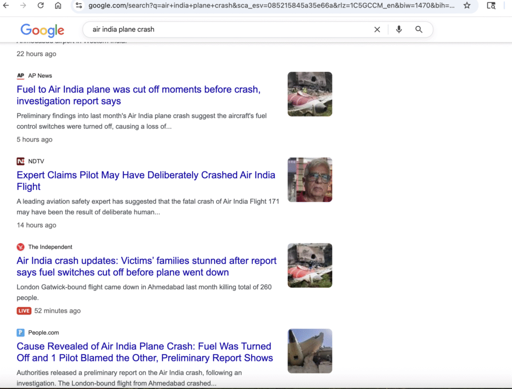512x389 pixels.
Task: Click the '52 minutes ago' timestamp
Action: tap(57, 310)
